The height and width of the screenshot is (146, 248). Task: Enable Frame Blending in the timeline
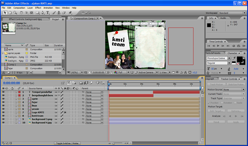pos(86,83)
